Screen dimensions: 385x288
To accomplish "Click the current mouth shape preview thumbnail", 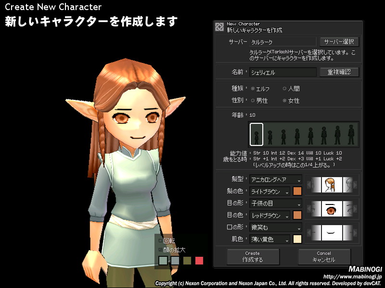I will (332, 233).
